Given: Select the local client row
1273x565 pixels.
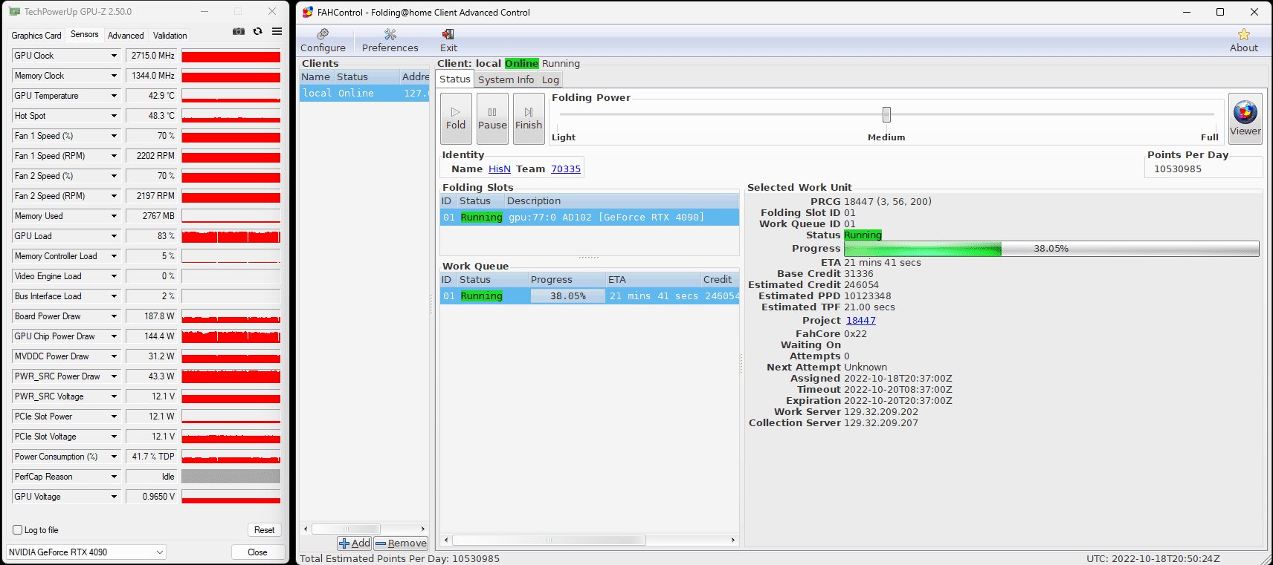Looking at the screenshot, I should [364, 94].
